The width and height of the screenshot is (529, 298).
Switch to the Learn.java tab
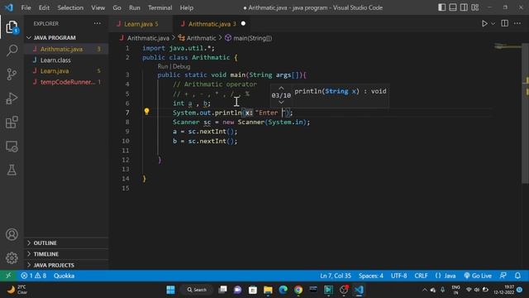[x=141, y=24]
